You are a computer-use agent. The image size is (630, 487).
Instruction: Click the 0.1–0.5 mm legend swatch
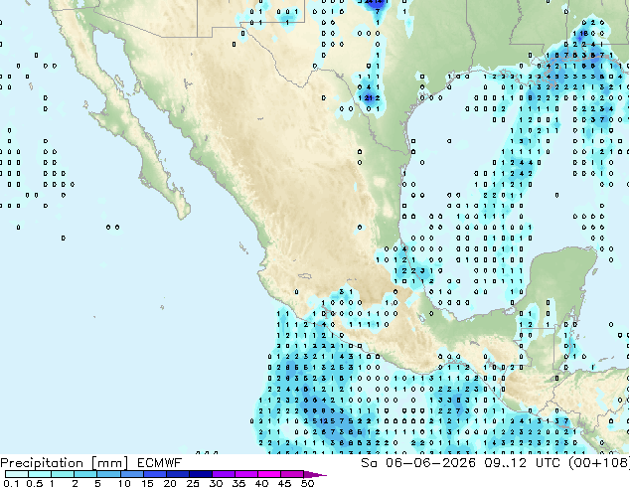[17, 474]
